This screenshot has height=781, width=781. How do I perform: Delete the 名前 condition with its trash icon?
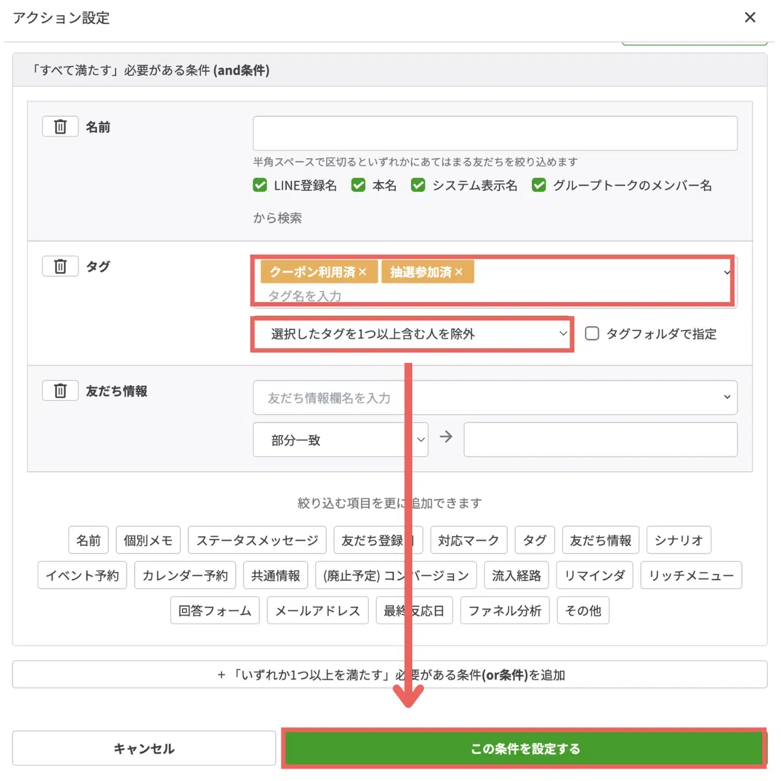click(60, 127)
